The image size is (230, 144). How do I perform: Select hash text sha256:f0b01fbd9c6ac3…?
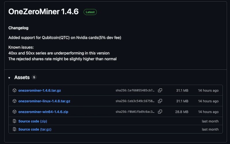point(135,112)
